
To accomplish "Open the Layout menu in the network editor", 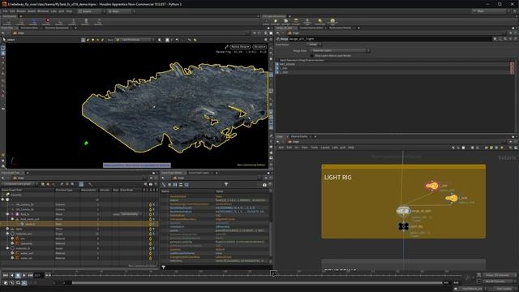I will (x=324, y=148).
